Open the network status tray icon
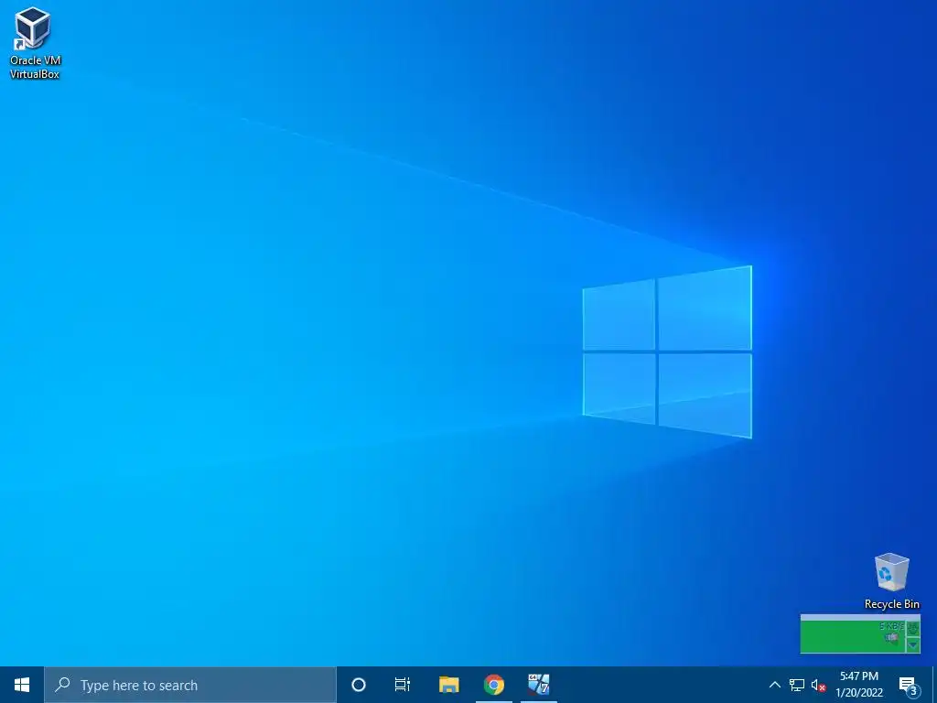937x703 pixels. coord(797,685)
